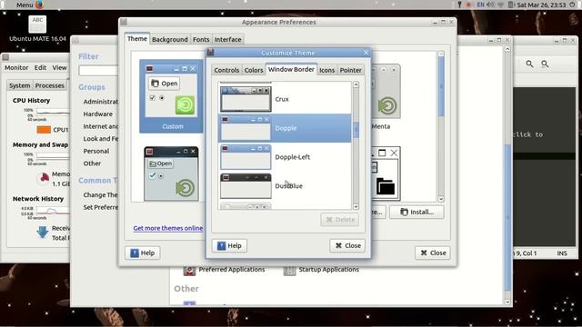This screenshot has width=582, height=327.
Task: Select the Dopple window border entry
Action: coord(285,128)
